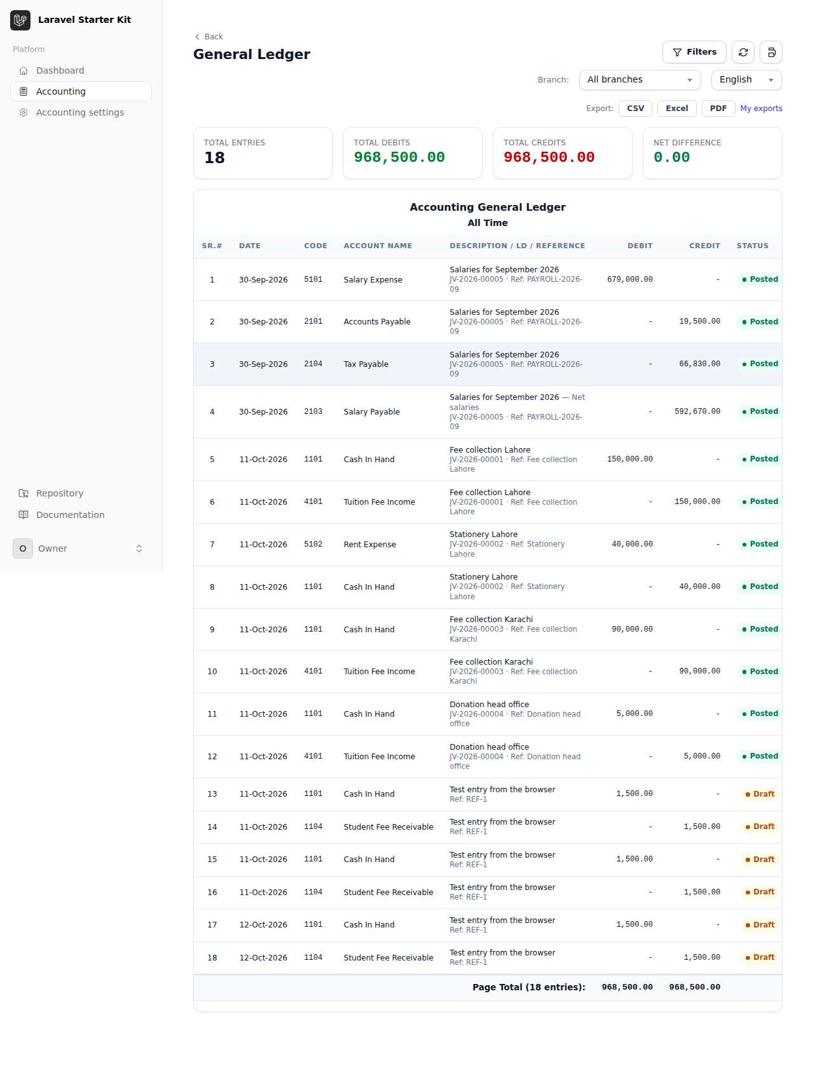
Task: Refresh the ledger with the reload icon
Action: click(743, 52)
